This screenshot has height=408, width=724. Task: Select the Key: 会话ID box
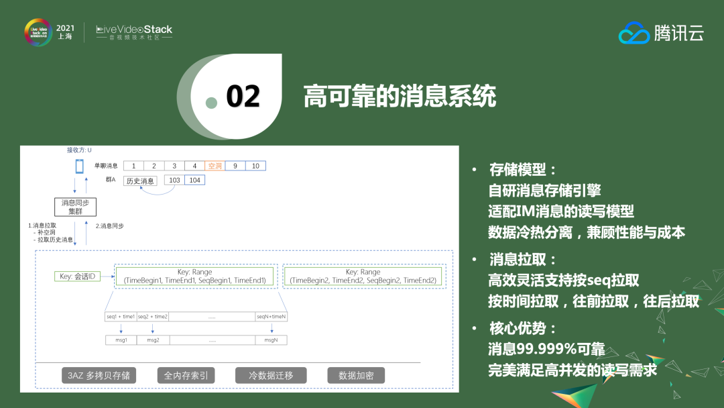point(78,276)
